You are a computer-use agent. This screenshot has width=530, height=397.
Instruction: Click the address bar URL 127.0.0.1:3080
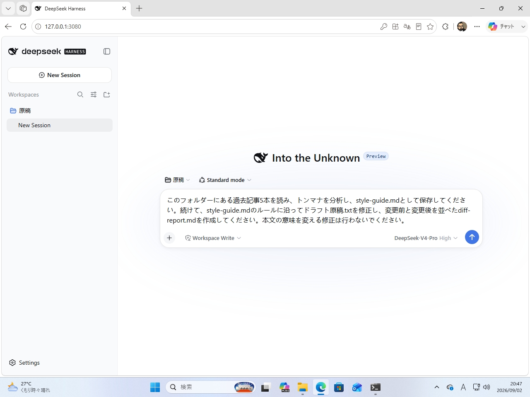[x=63, y=27]
